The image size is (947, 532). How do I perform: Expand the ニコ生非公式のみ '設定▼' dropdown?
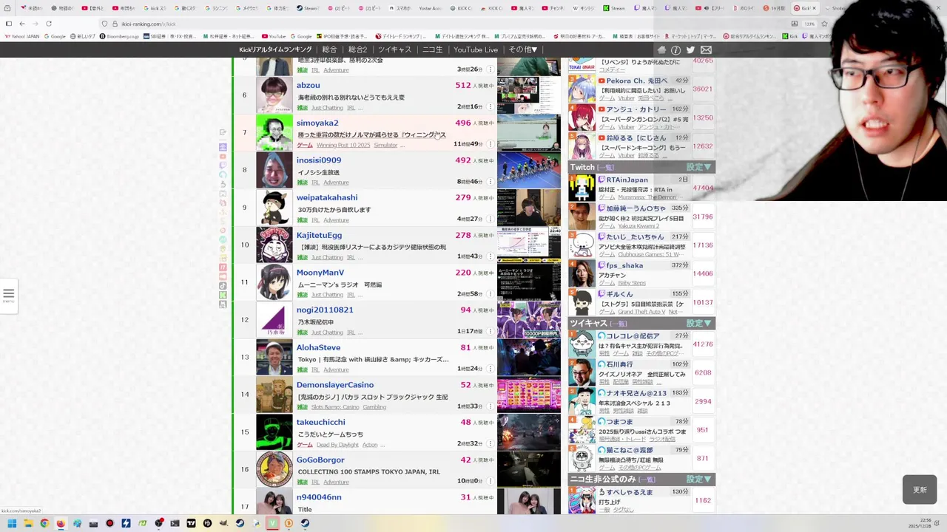698,479
